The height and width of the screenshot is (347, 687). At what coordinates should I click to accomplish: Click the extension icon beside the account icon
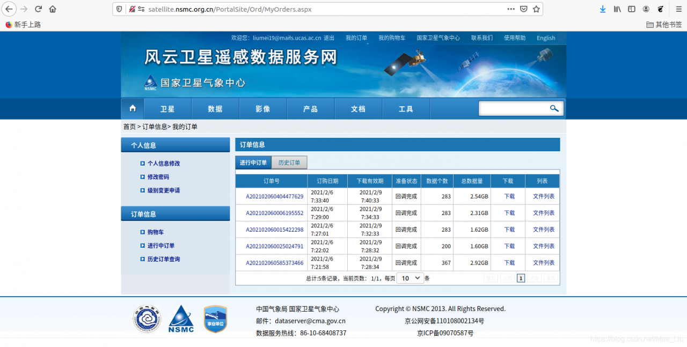[x=660, y=9]
